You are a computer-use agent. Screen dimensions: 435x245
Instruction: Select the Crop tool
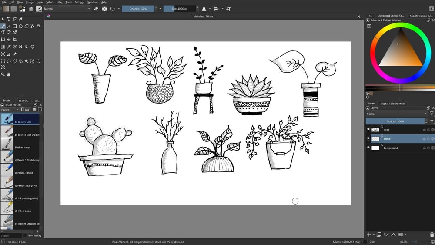tap(15, 40)
